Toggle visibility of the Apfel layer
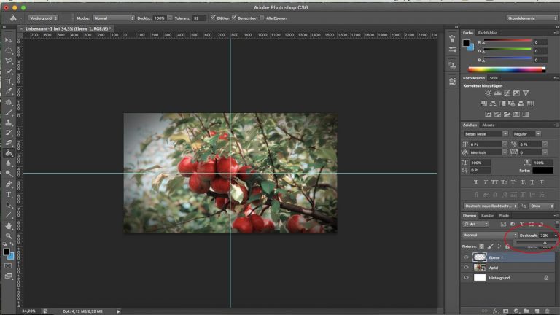Screen dimensions: 560x315 pos(466,268)
